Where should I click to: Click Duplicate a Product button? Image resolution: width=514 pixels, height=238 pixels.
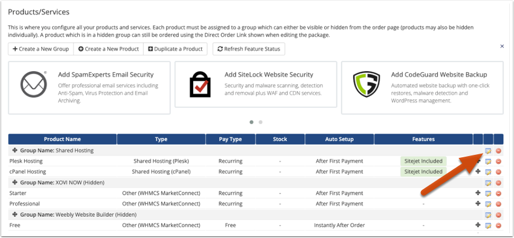[175, 49]
